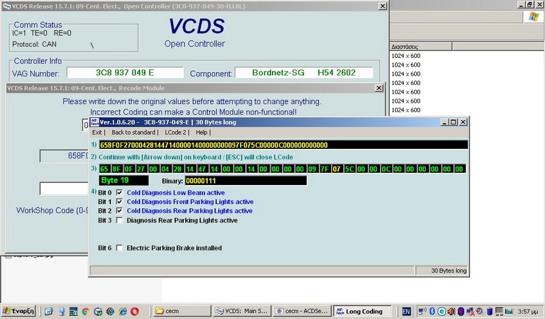
Task: Launch Opera browser from quick launch
Action: [135, 312]
